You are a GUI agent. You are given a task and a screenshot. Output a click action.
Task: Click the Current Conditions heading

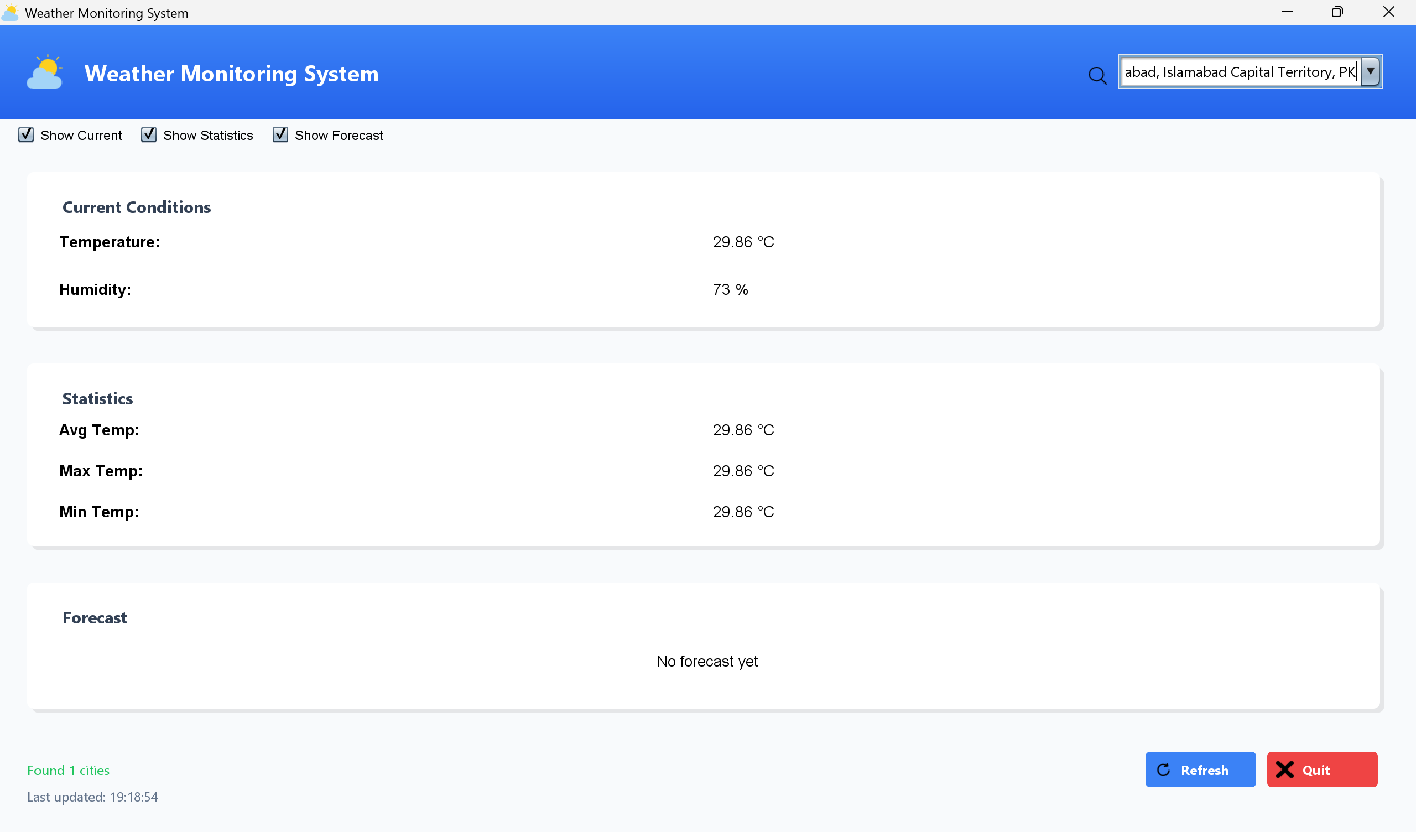(137, 207)
